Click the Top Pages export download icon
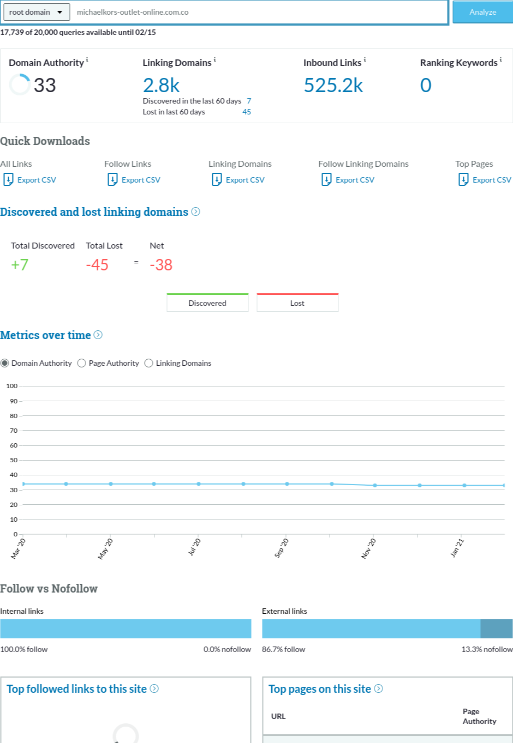Image resolution: width=513 pixels, height=743 pixels. point(463,180)
